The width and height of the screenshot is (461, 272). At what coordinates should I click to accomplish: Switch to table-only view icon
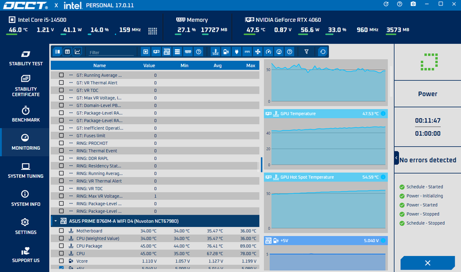coord(67,52)
